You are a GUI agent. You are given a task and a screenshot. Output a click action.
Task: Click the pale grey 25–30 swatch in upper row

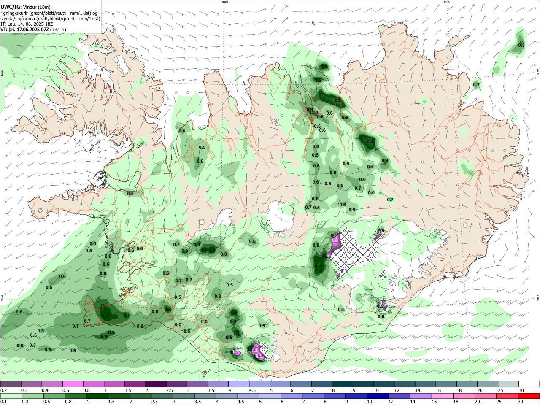tap(508, 384)
